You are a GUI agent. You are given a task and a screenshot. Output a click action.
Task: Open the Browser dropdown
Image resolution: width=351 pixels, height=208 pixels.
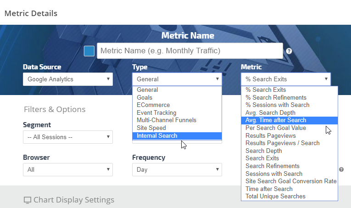click(67, 169)
